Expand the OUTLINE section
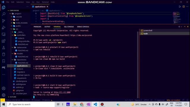190x107 pixels. (x=8, y=97)
